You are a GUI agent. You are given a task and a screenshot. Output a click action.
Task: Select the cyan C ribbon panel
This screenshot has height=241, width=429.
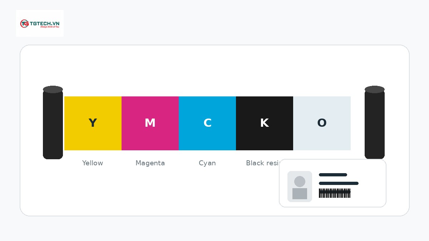(207, 123)
